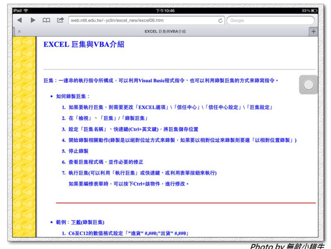Focus the URL address field
Viewport: 331px width, 249px height.
(x=146, y=20)
